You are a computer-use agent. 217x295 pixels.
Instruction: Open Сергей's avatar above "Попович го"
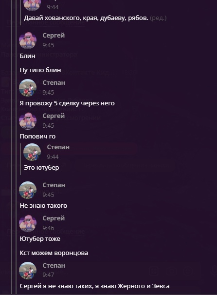click(28, 121)
